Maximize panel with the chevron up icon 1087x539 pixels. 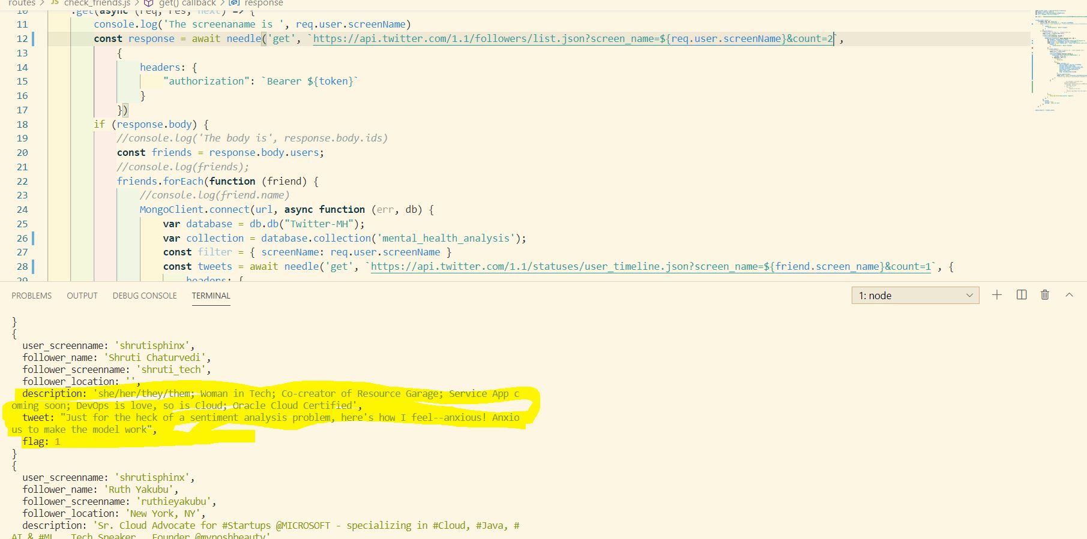(1069, 295)
